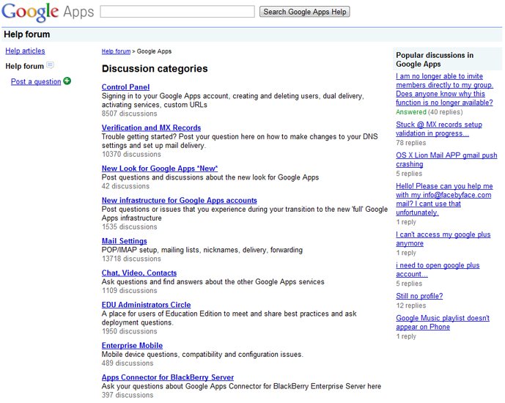This screenshot has width=505, height=403.
Task: Open the Help articles link in sidebar
Action: click(x=25, y=51)
